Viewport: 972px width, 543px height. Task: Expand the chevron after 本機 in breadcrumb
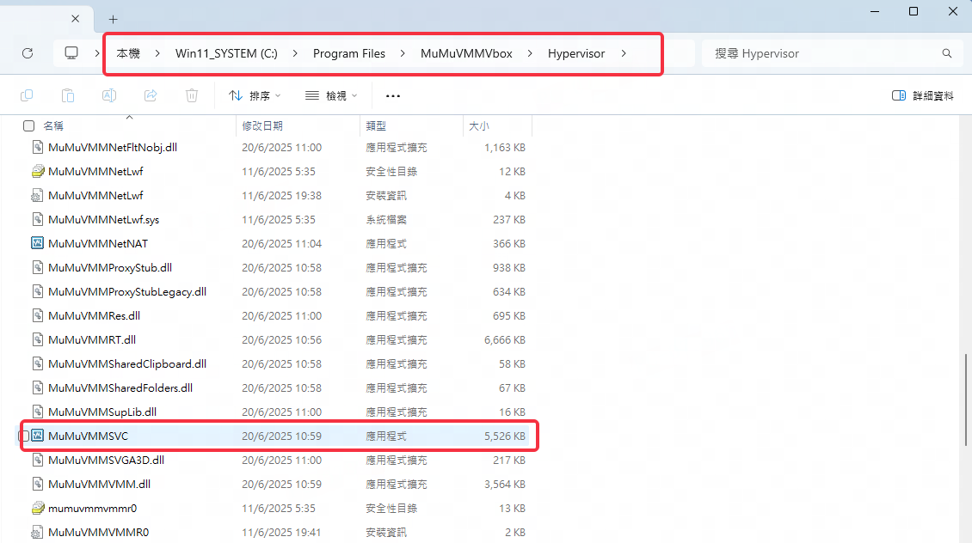[x=157, y=53]
